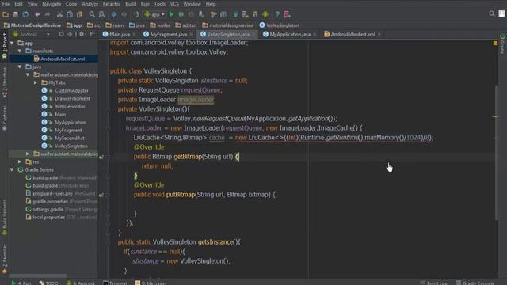507x285 pixels.
Task: Open the VCS menu
Action: click(174, 4)
